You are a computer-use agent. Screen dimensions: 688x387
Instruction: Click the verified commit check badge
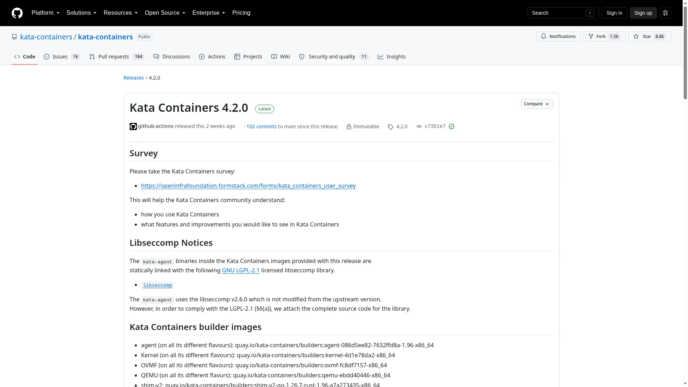451,126
